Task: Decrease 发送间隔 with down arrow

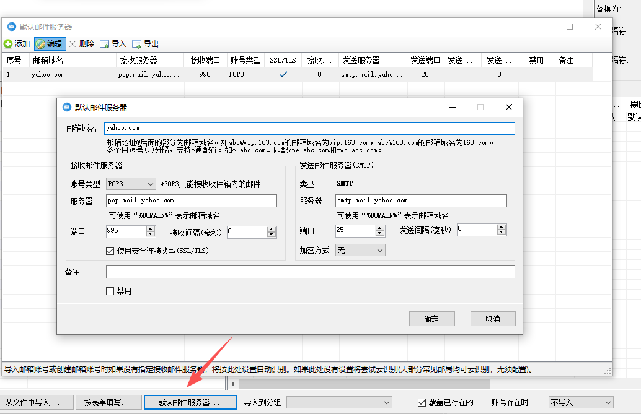Action: click(502, 233)
